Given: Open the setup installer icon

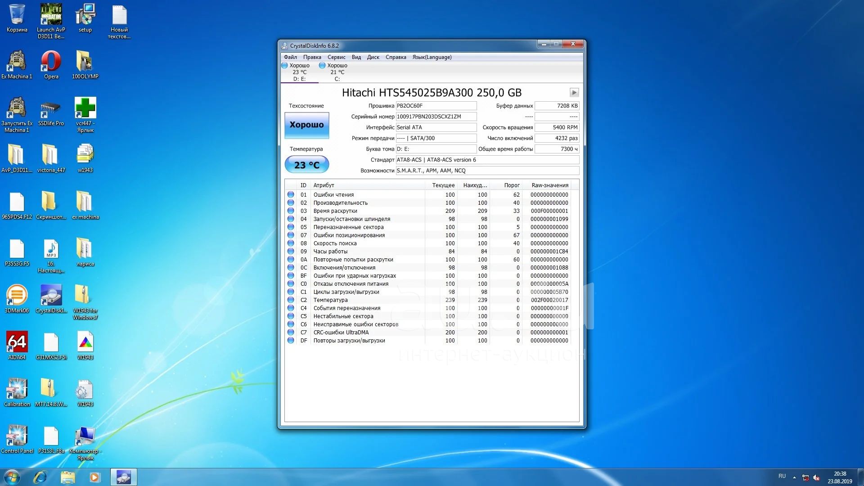Looking at the screenshot, I should tap(85, 18).
